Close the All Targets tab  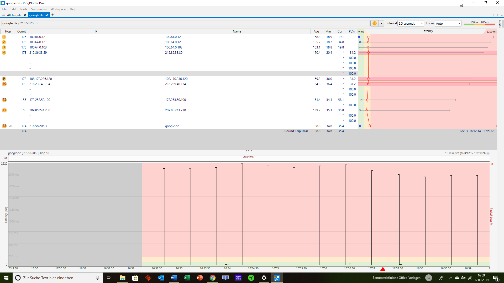25,15
